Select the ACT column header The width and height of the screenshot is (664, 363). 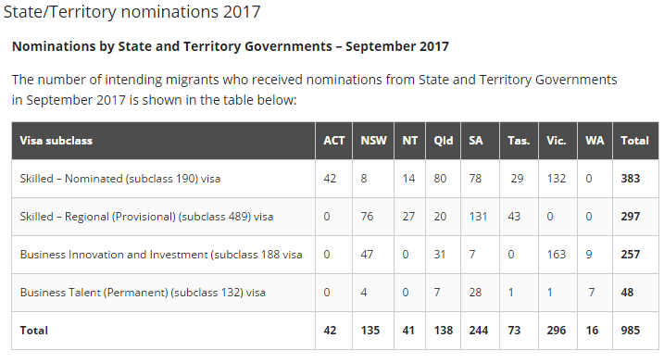click(x=334, y=141)
